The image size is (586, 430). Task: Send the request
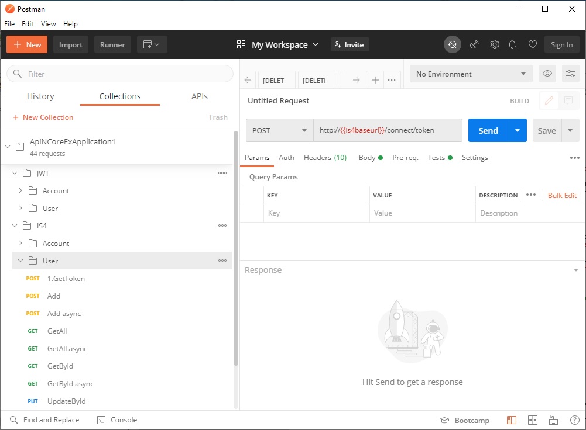488,130
